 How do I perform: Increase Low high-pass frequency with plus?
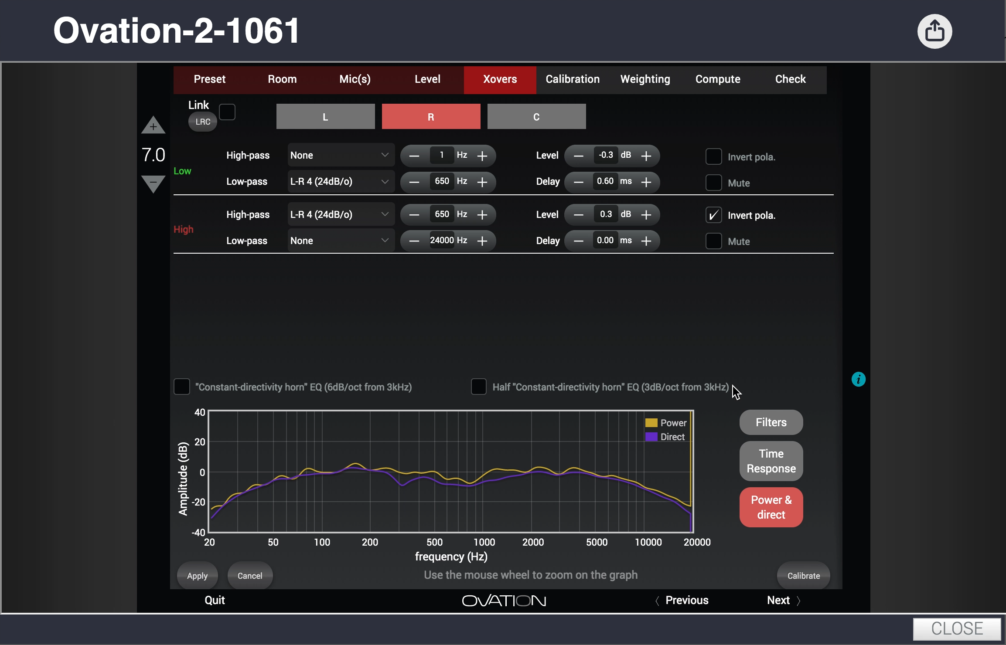coord(482,156)
